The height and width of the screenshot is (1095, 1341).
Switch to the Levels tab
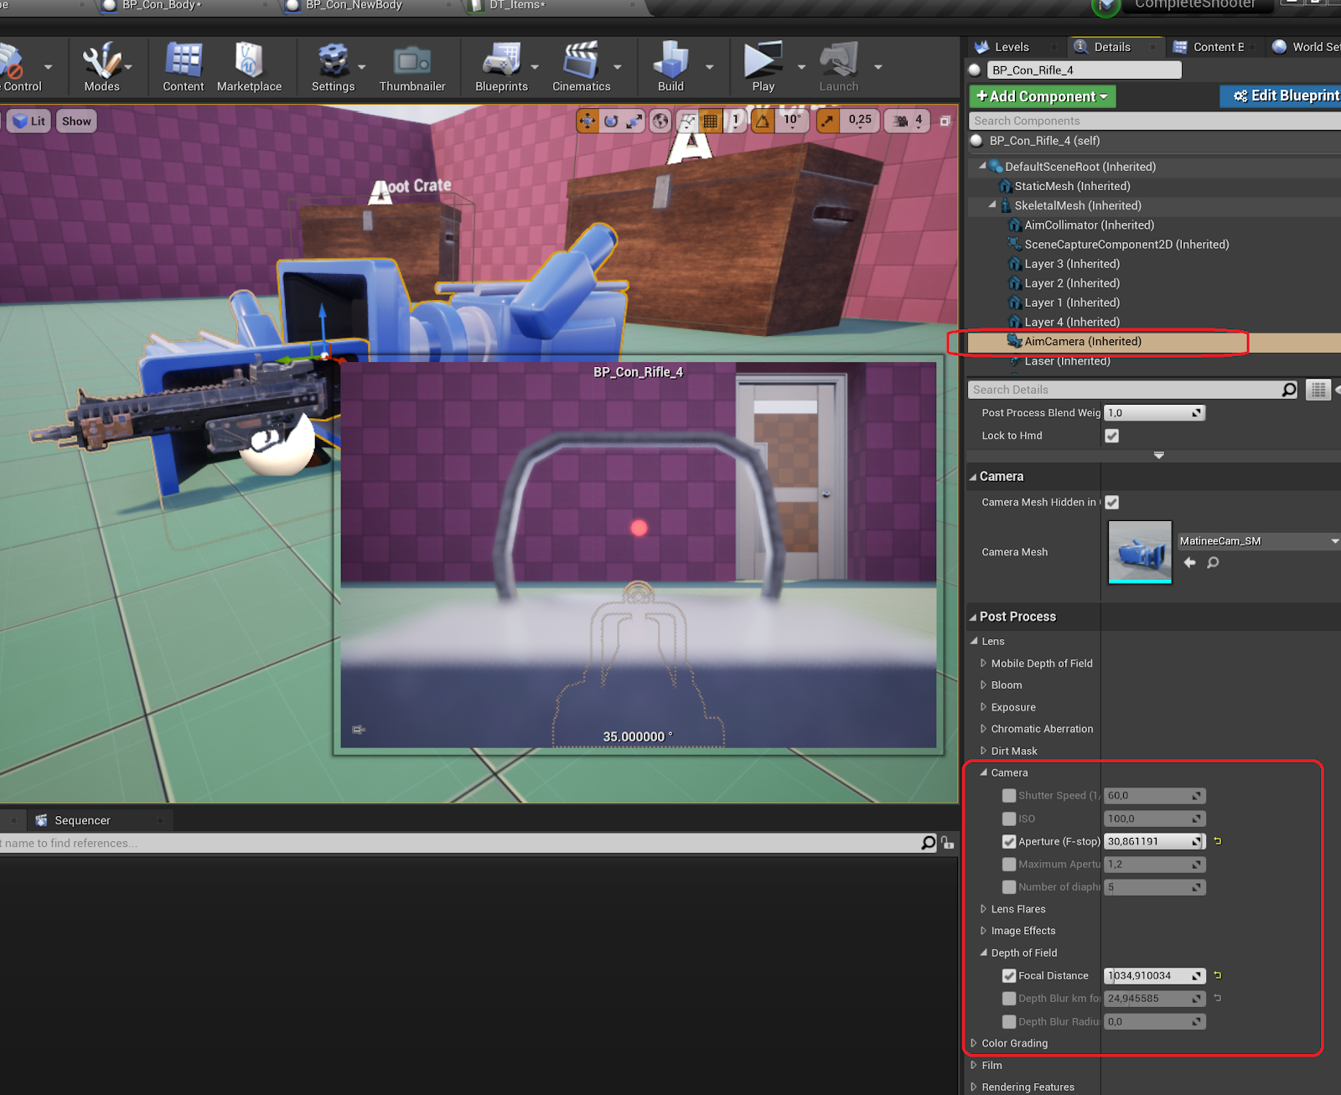point(1011,47)
